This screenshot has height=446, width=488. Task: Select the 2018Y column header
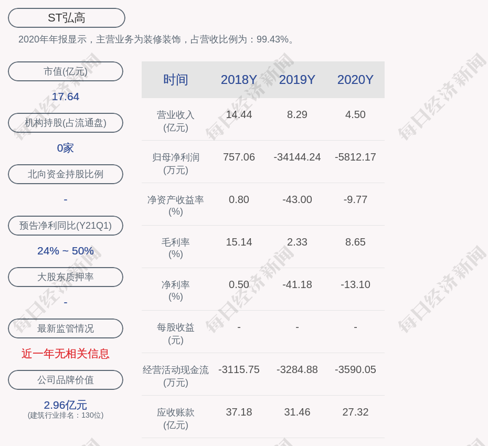239,80
